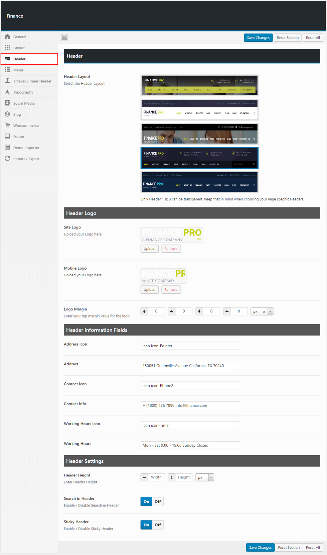
Task: Go to Titlebar / Inner Header section
Action: tap(32, 81)
